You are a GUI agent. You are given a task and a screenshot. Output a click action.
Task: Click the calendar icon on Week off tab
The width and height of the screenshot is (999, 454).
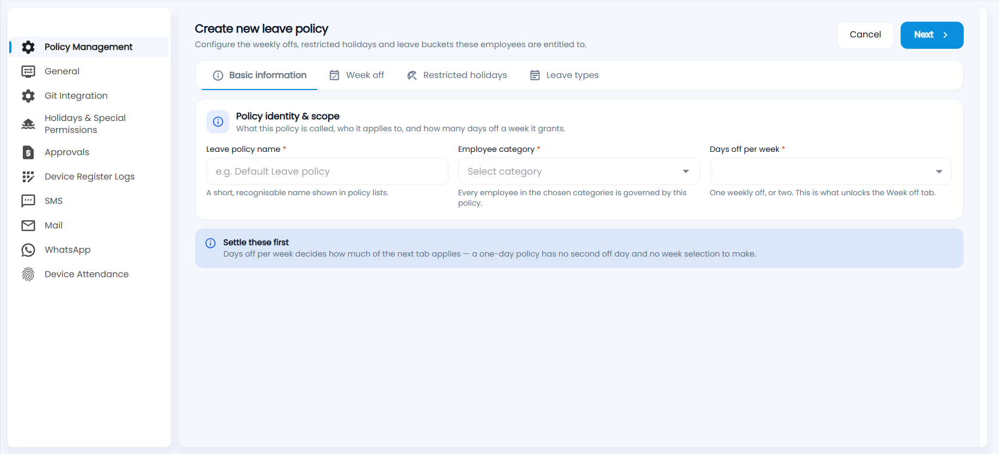[x=335, y=75]
